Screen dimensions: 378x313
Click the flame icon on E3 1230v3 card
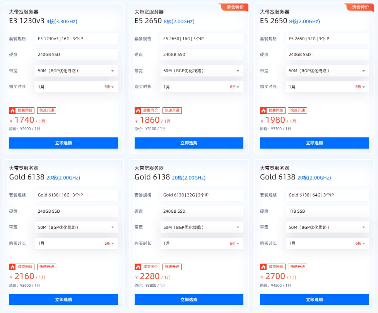[12, 110]
